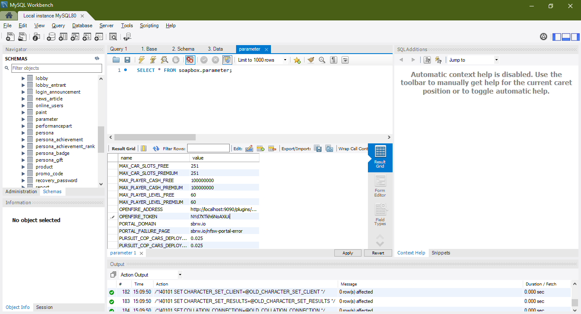
Task: Save the script to file icon
Action: [127, 60]
